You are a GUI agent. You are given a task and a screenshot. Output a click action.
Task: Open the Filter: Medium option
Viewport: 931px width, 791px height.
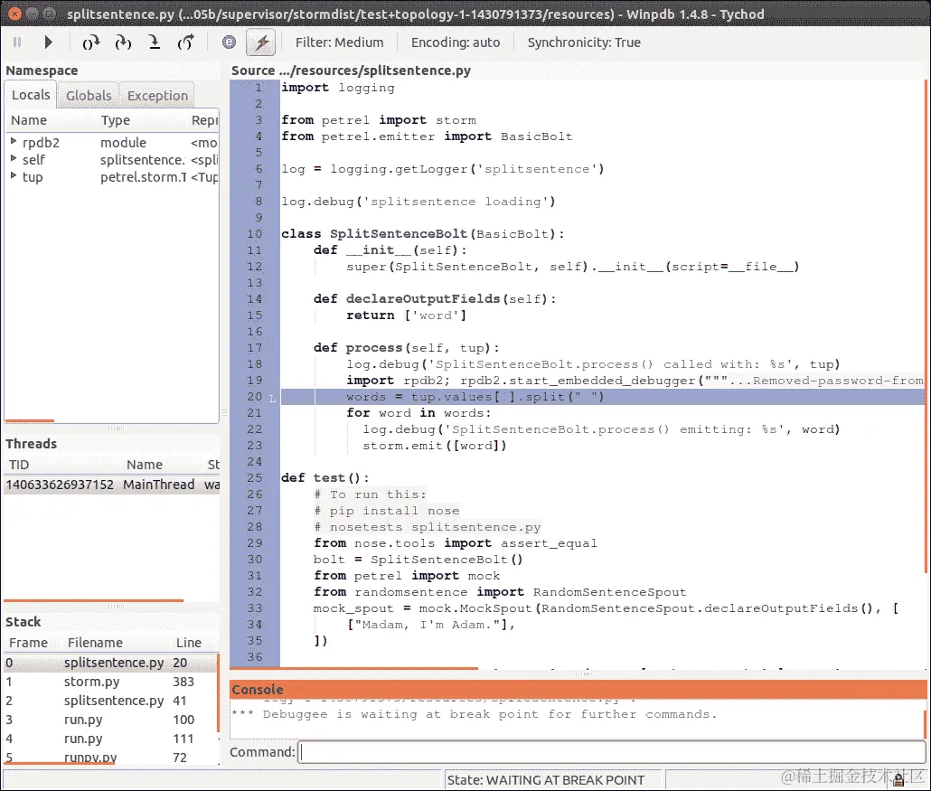(340, 42)
